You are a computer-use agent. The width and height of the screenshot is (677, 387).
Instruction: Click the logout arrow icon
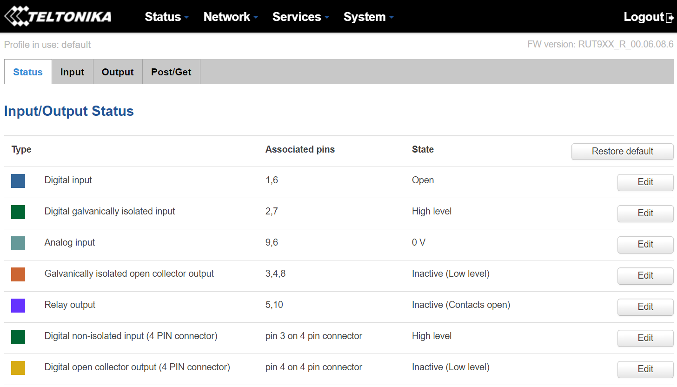pyautogui.click(x=670, y=18)
